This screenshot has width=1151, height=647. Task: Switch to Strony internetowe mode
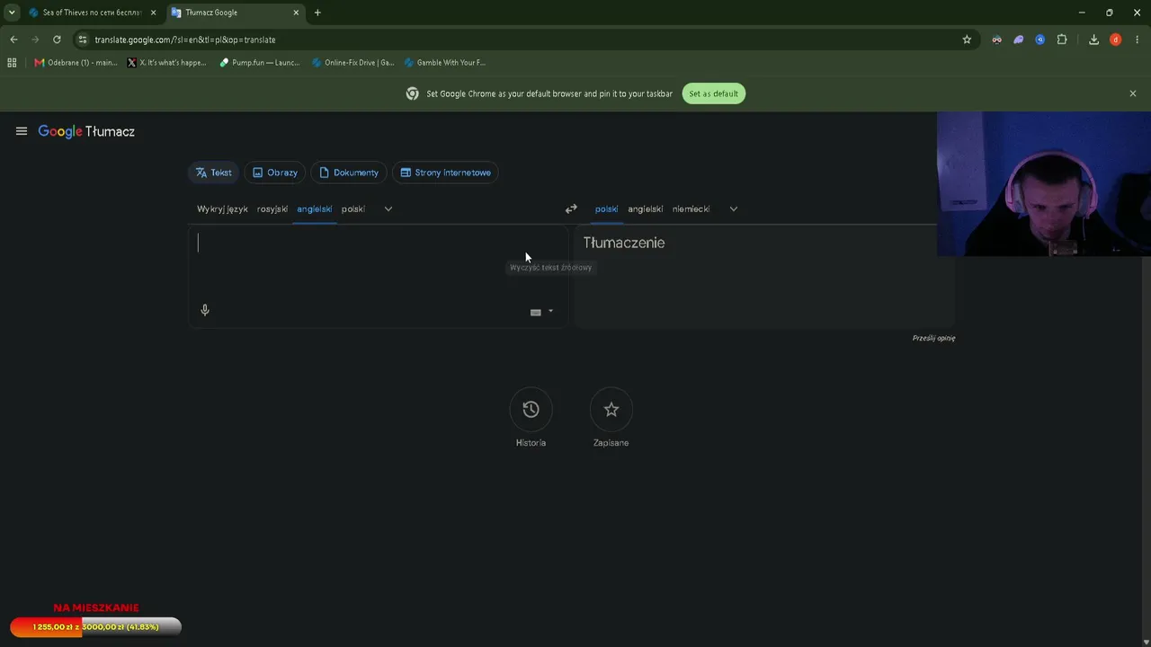(x=446, y=173)
